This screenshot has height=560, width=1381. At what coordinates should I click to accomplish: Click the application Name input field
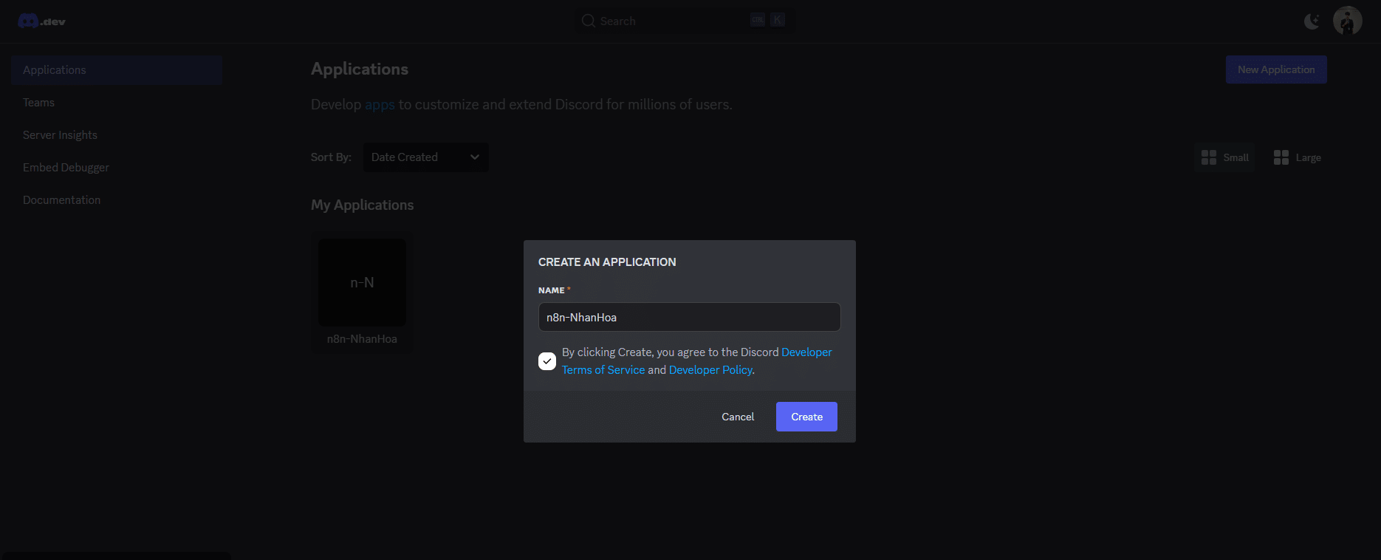(x=689, y=317)
